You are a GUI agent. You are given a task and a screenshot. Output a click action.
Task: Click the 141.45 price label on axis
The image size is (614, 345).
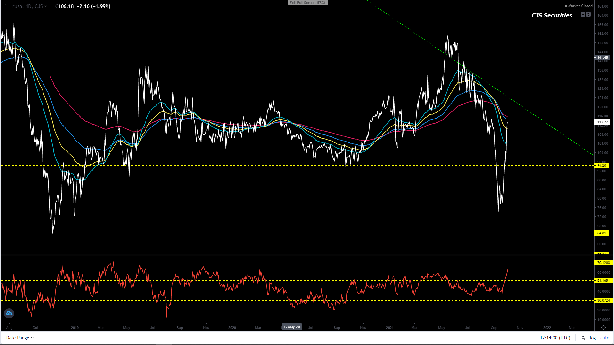pyautogui.click(x=602, y=58)
